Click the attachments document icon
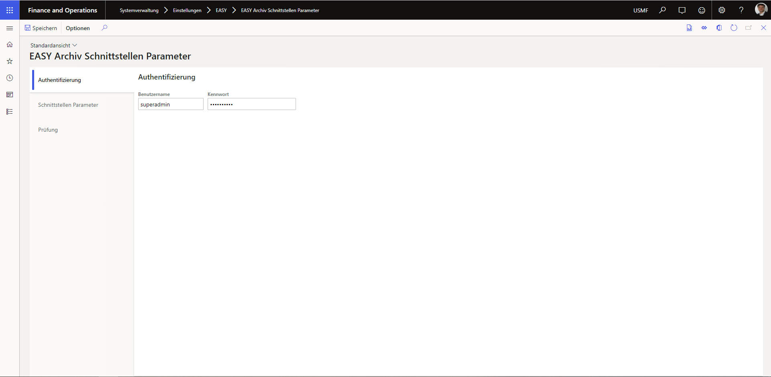 pyautogui.click(x=689, y=28)
